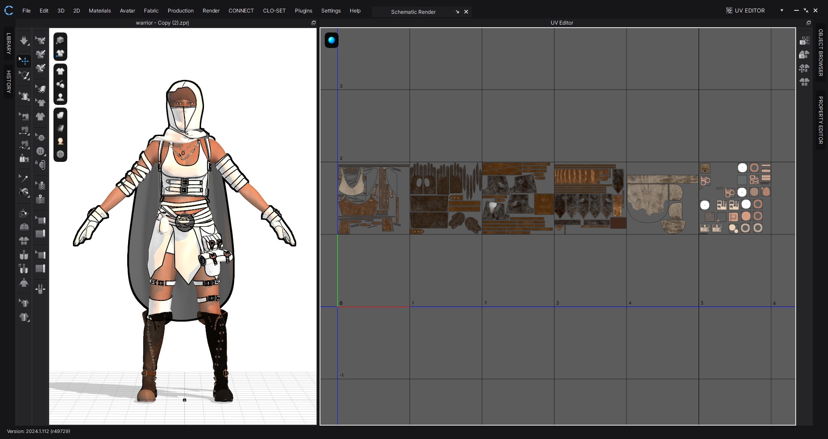
Task: Undock the warrior 3D window panel
Action: [x=314, y=23]
